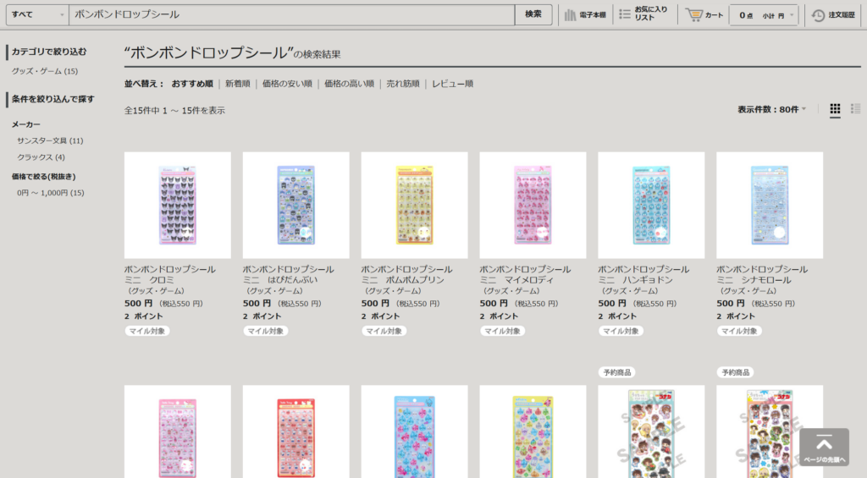Viewport: 867px width, 478px height.
Task: Sort results by 価格の安い順
Action: [x=287, y=84]
